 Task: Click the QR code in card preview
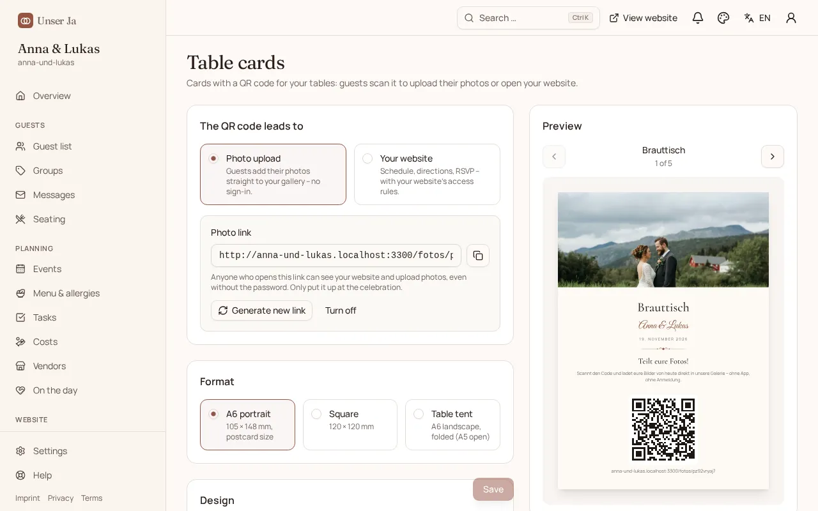pos(663,430)
